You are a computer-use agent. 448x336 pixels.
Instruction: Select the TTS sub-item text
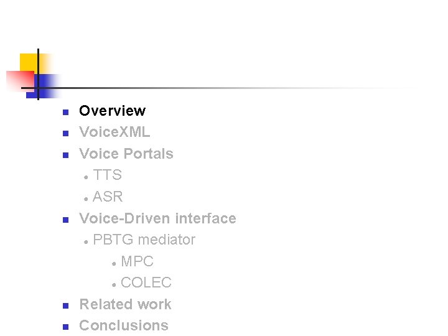pos(107,175)
